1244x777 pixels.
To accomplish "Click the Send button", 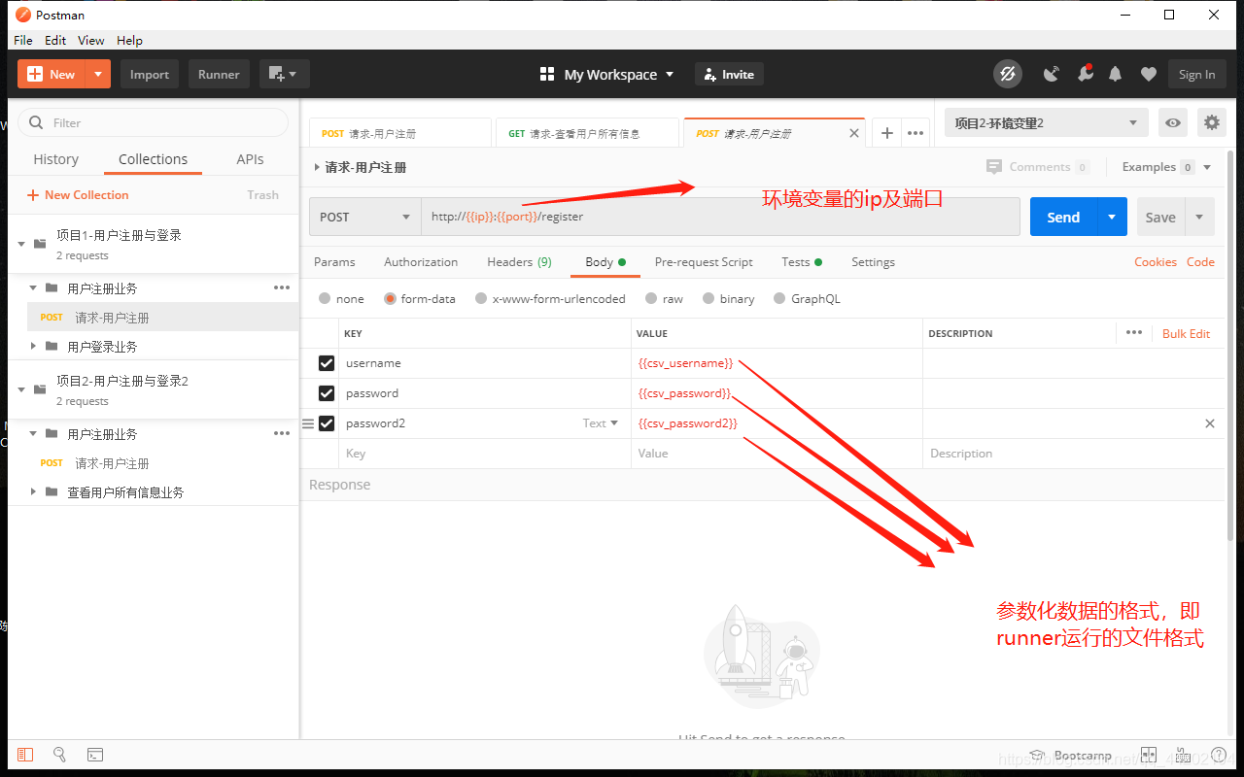I will point(1063,217).
